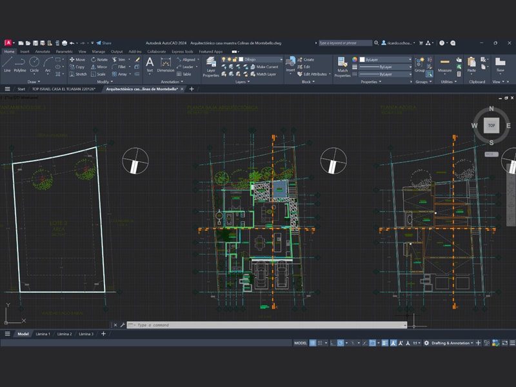Click the Share button
516x387 pixels.
(104, 43)
